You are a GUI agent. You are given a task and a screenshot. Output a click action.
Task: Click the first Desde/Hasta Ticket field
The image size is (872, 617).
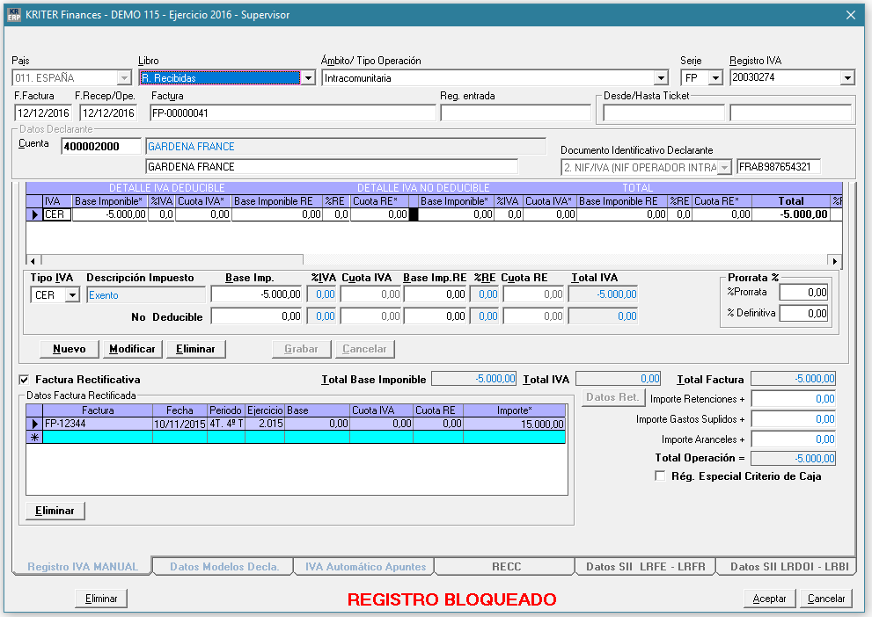tap(664, 113)
